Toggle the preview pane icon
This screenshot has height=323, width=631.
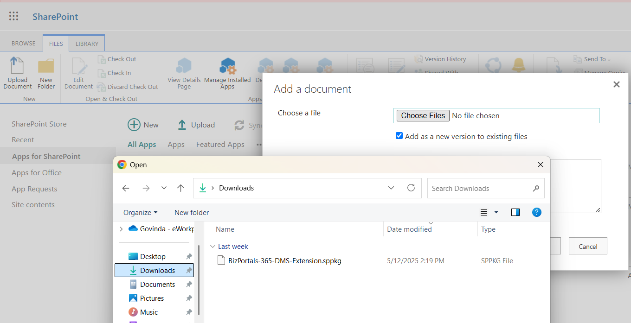click(x=515, y=212)
